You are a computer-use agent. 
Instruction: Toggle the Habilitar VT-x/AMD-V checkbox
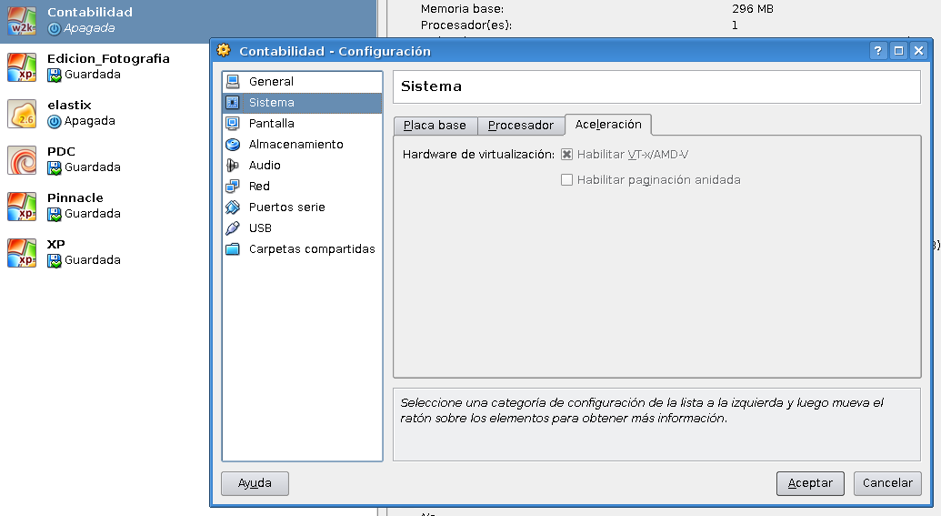(x=566, y=155)
